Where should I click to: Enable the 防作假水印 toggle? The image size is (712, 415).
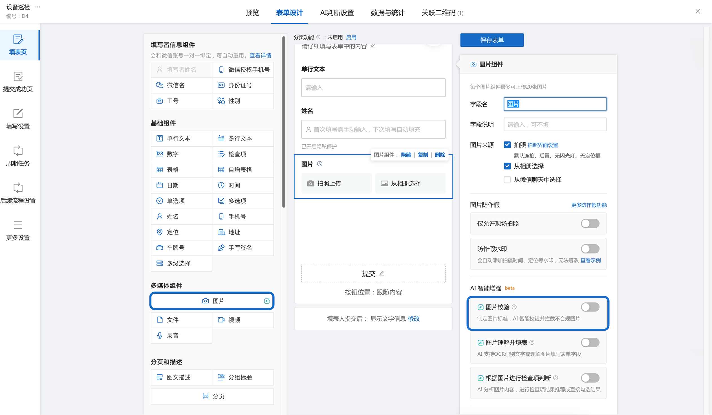coord(590,249)
